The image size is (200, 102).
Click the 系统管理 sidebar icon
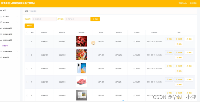click(1, 57)
